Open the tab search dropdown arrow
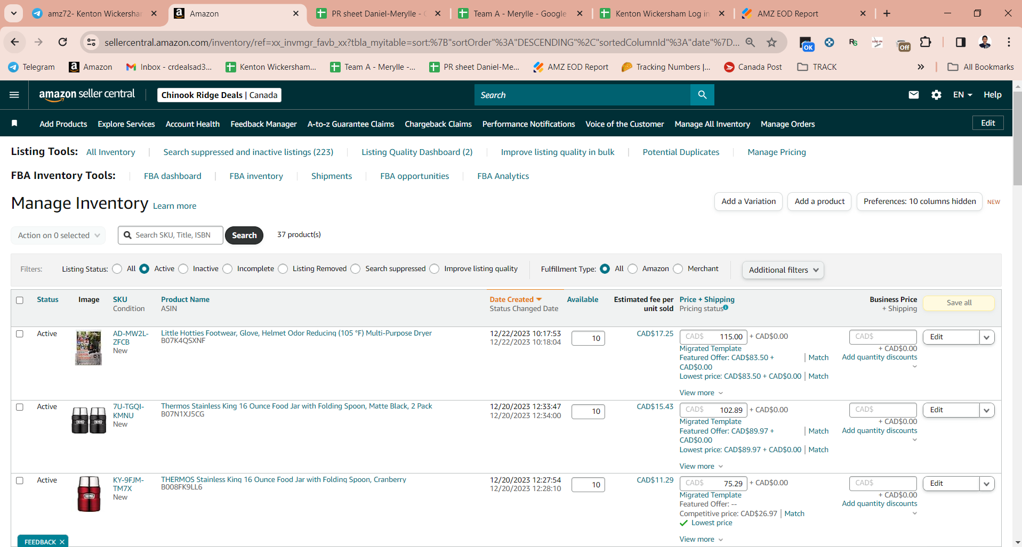The width and height of the screenshot is (1022, 547). pyautogui.click(x=14, y=13)
